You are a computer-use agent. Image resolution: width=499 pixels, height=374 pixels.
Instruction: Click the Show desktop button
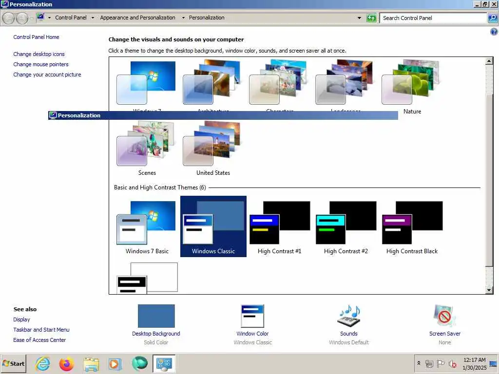click(x=494, y=364)
